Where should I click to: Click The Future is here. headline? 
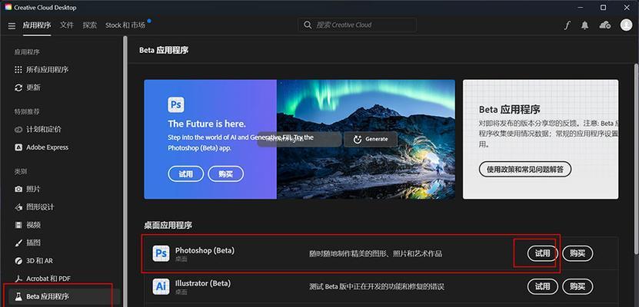pyautogui.click(x=207, y=124)
